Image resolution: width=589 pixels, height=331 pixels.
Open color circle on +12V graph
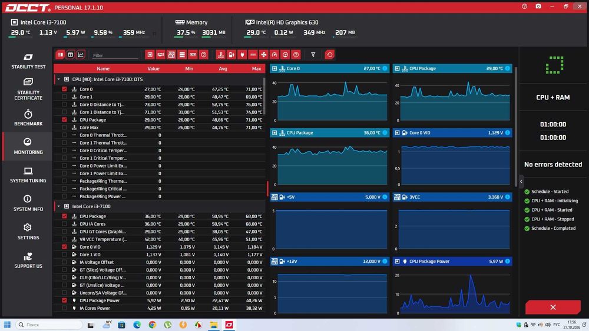tap(385, 261)
